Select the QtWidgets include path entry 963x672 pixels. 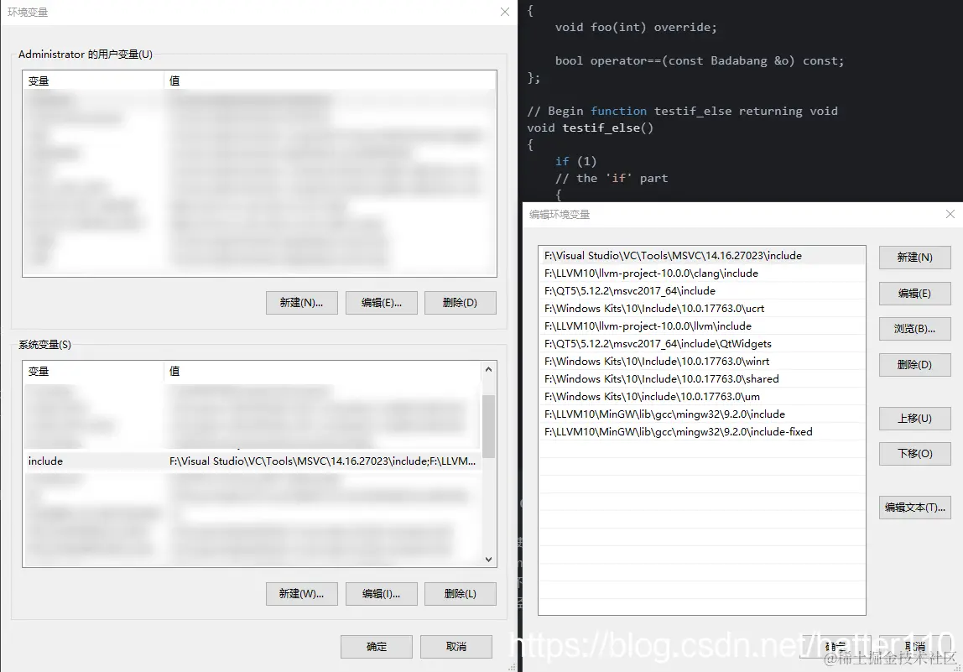[702, 344]
